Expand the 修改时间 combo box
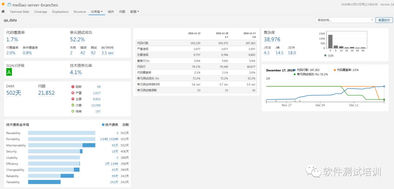Viewport: 394px width, 189px height. tap(345, 20)
